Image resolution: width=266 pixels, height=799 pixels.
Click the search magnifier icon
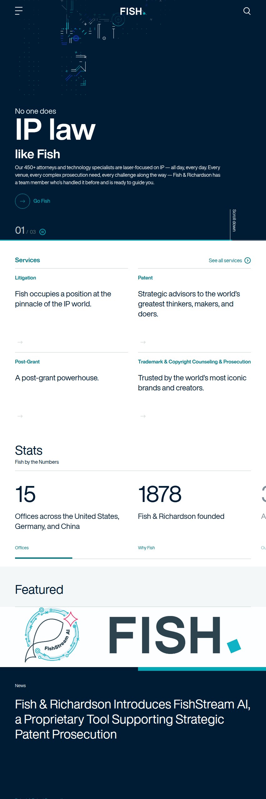(247, 11)
